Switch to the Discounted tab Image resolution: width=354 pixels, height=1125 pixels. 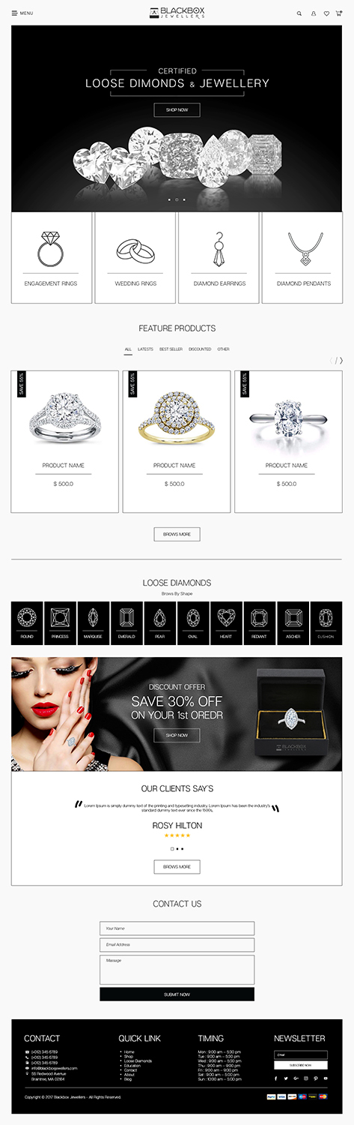click(x=200, y=349)
